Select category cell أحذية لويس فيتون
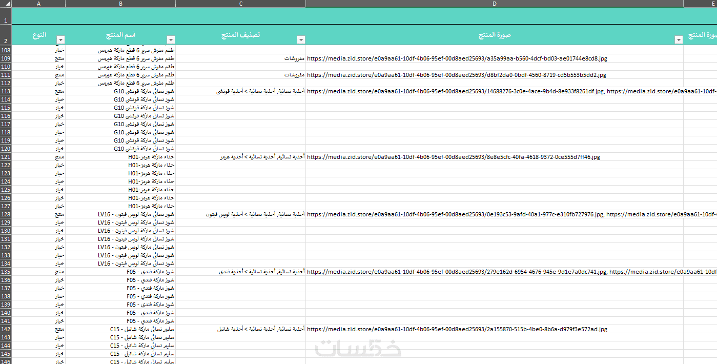The image size is (717, 364). point(241,214)
